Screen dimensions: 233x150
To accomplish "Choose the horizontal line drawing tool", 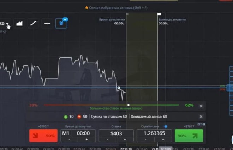I will [x=47, y=24].
